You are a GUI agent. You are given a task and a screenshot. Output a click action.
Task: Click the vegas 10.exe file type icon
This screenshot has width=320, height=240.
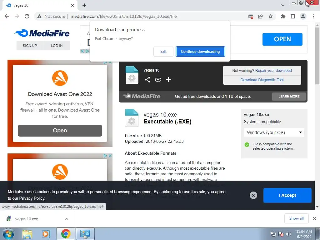point(132,118)
